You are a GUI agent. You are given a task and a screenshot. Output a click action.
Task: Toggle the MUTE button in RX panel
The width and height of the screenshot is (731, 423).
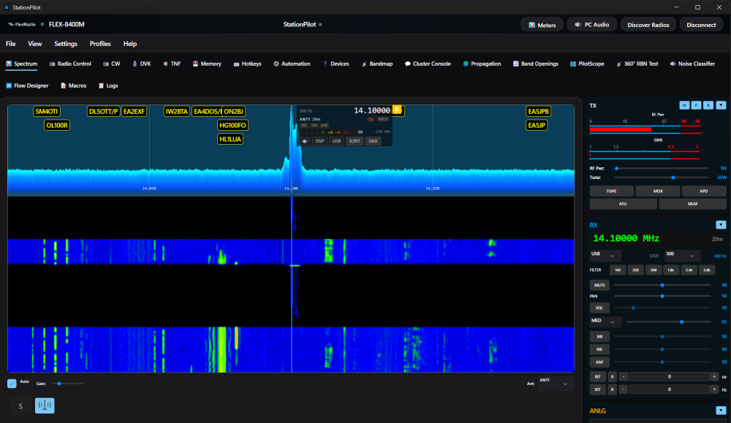tap(600, 285)
